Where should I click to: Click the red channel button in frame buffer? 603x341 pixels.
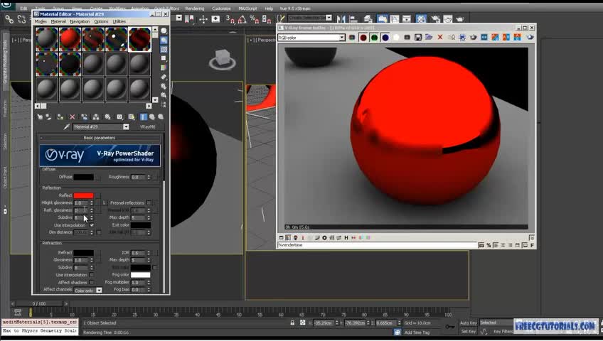[x=363, y=38]
